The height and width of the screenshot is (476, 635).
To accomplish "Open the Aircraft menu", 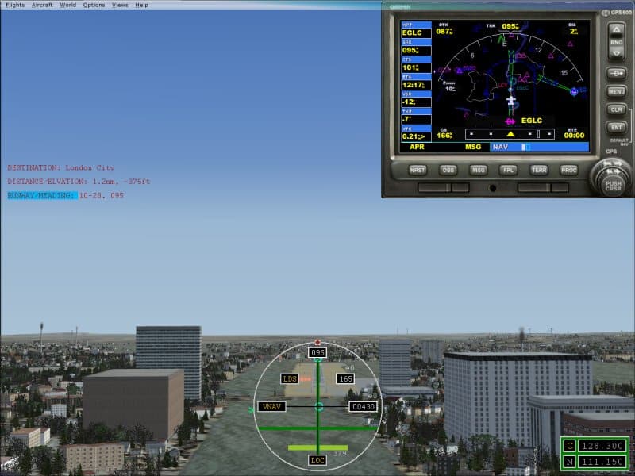I will 42,5.
